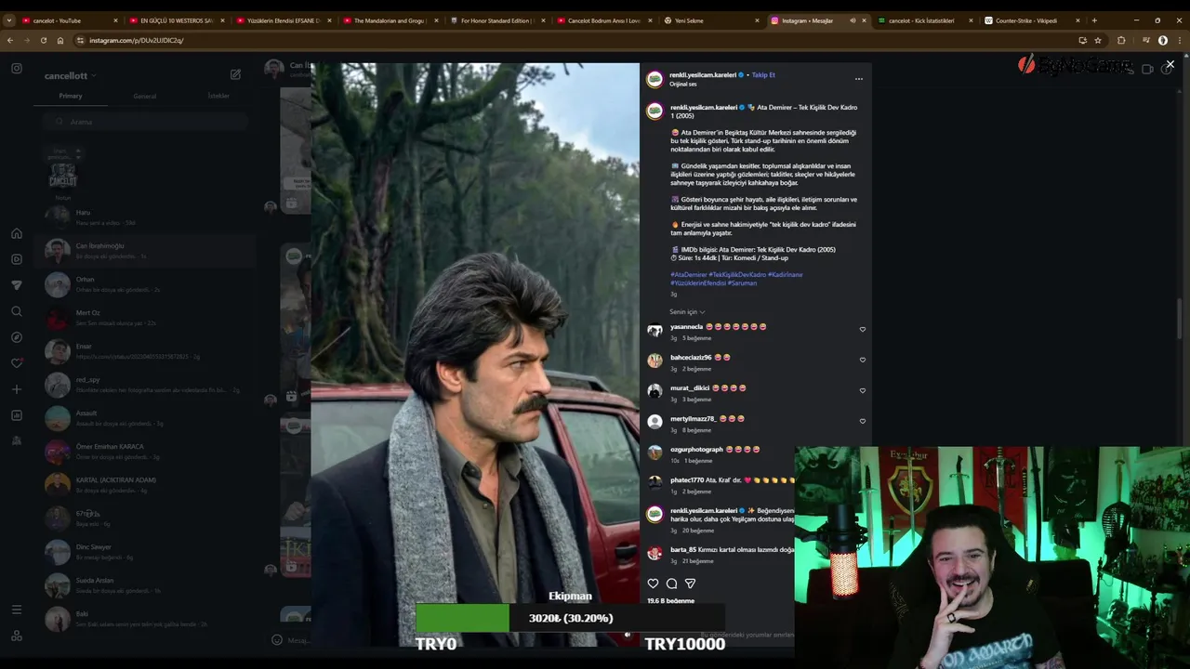Viewport: 1190px width, 669px height.
Task: Like bahceciaziz96's comment
Action: (862, 360)
